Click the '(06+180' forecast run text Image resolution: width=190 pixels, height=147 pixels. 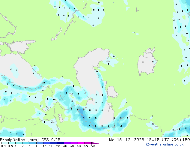point(181,140)
